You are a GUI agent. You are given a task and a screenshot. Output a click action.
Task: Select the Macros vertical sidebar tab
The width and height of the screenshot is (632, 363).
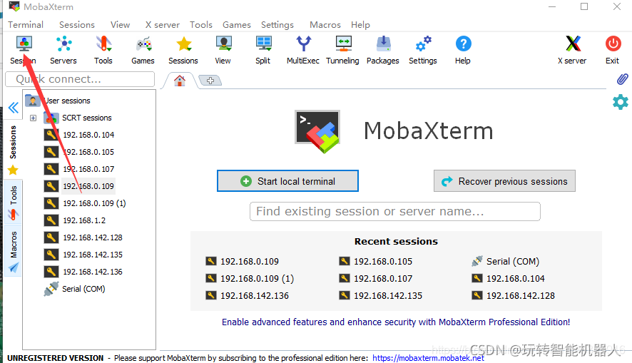coord(14,252)
